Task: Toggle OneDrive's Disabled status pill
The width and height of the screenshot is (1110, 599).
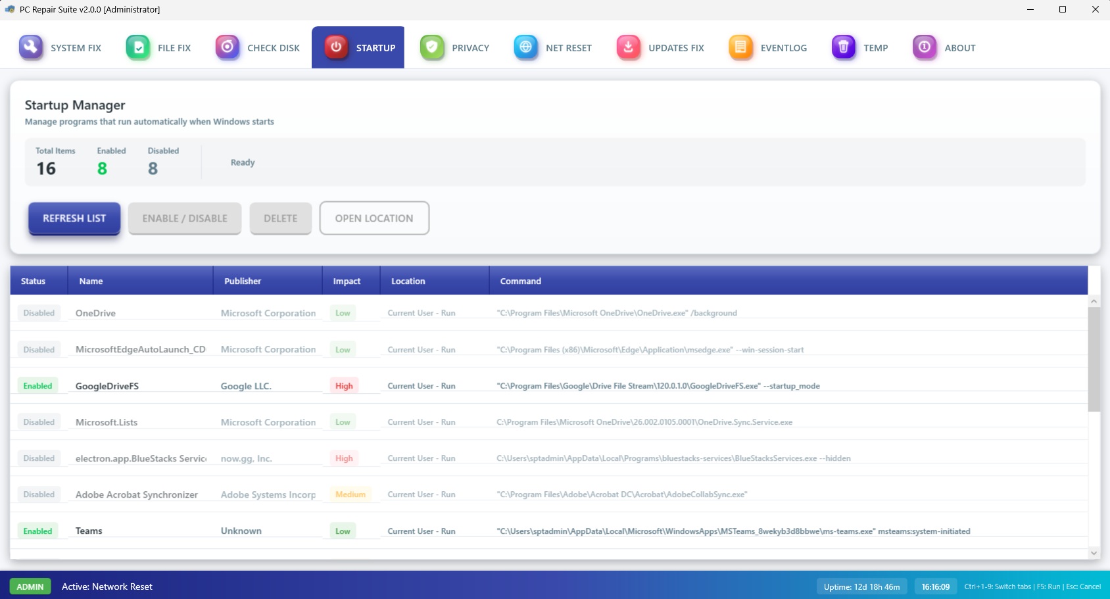Action: click(x=39, y=313)
